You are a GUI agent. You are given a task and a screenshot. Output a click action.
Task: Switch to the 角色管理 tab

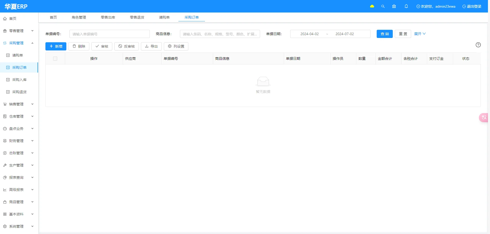tap(79, 17)
